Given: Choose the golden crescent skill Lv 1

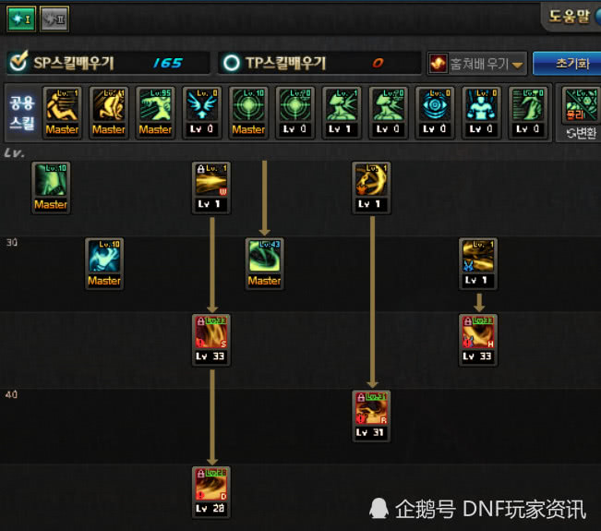Looking at the screenshot, I should pyautogui.click(x=371, y=187).
